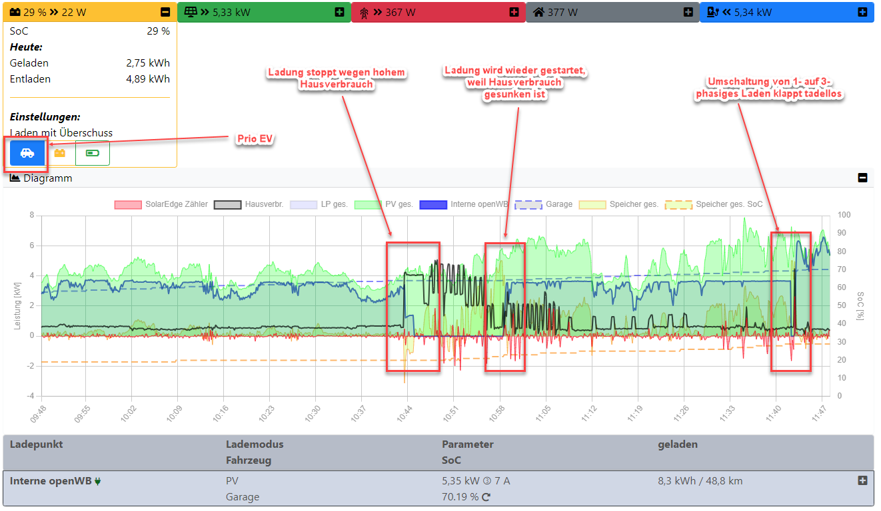Toggle SolarEdge Zähler series in legend
The width and height of the screenshot is (881, 511).
(x=128, y=204)
